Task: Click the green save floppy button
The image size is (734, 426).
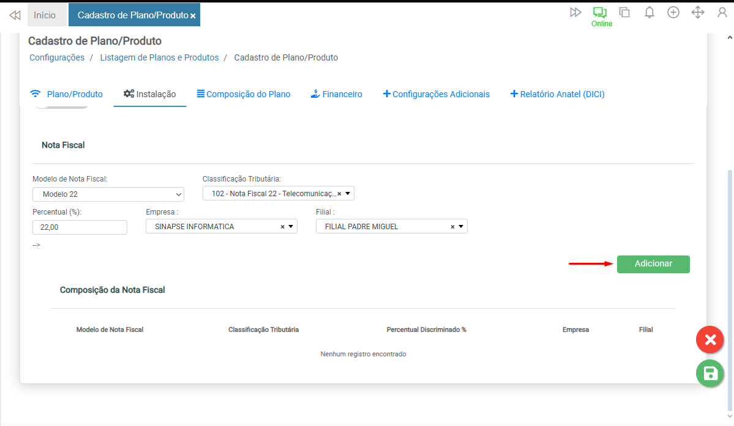Action: [x=710, y=373]
